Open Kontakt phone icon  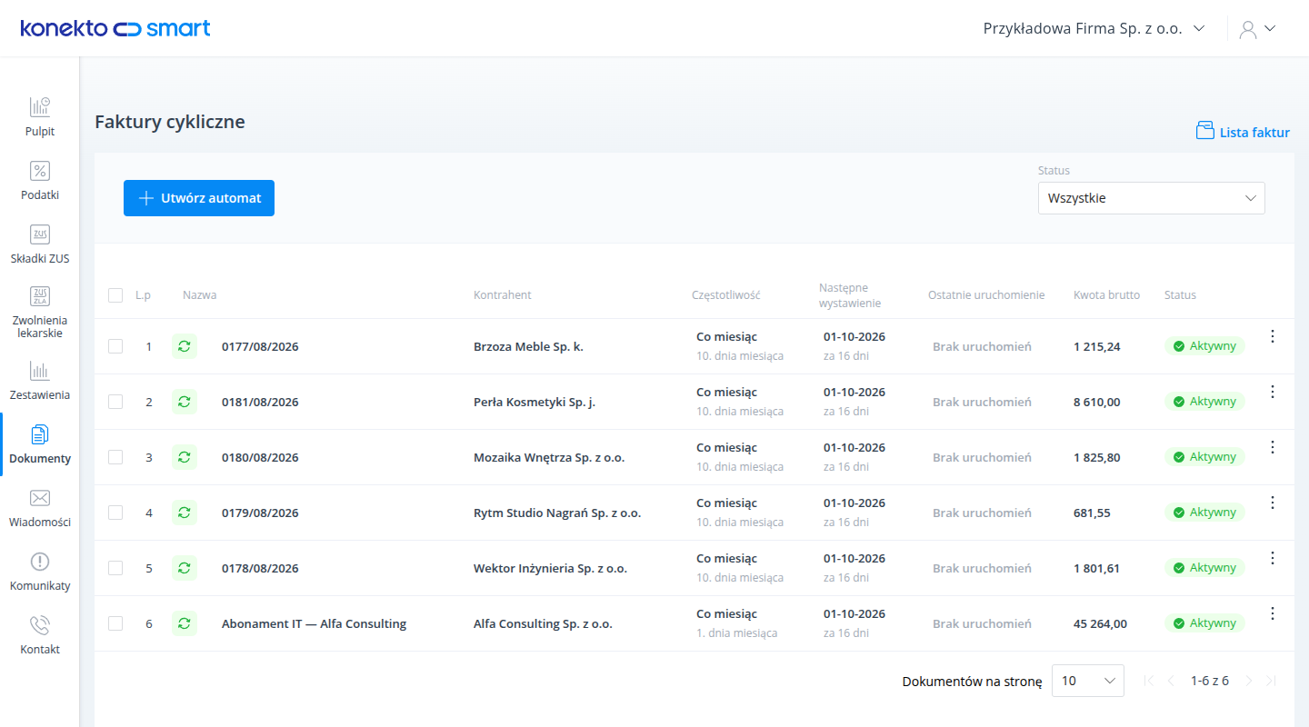coord(40,625)
